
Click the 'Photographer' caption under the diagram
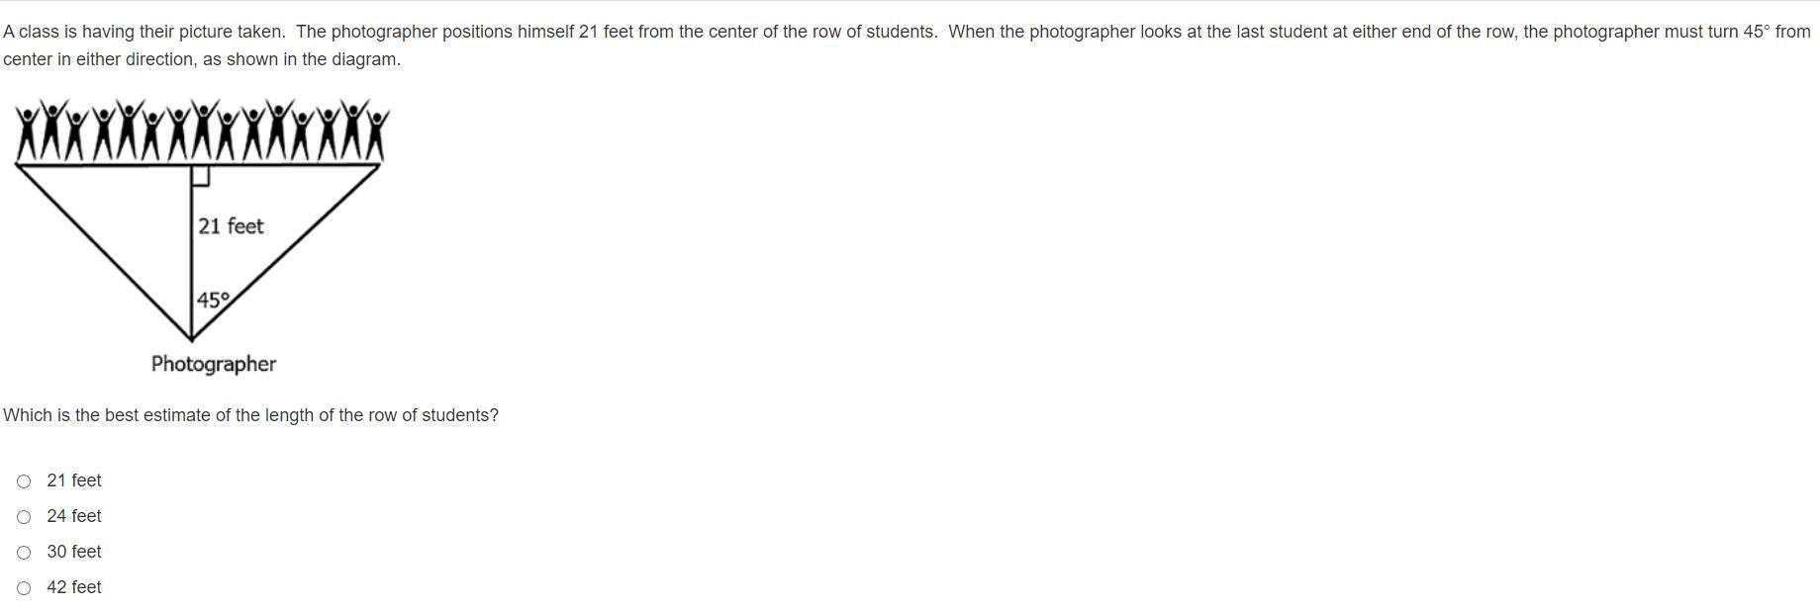click(x=214, y=364)
